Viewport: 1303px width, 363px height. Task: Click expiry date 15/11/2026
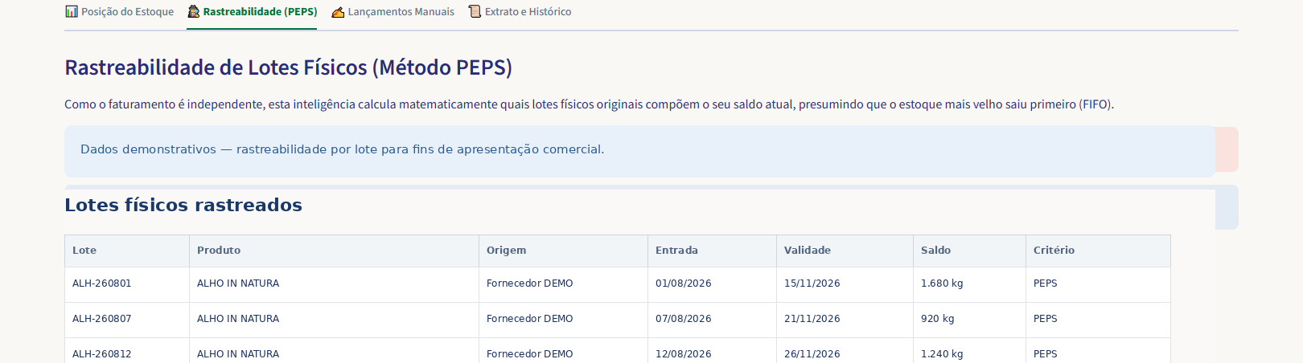pyautogui.click(x=812, y=283)
